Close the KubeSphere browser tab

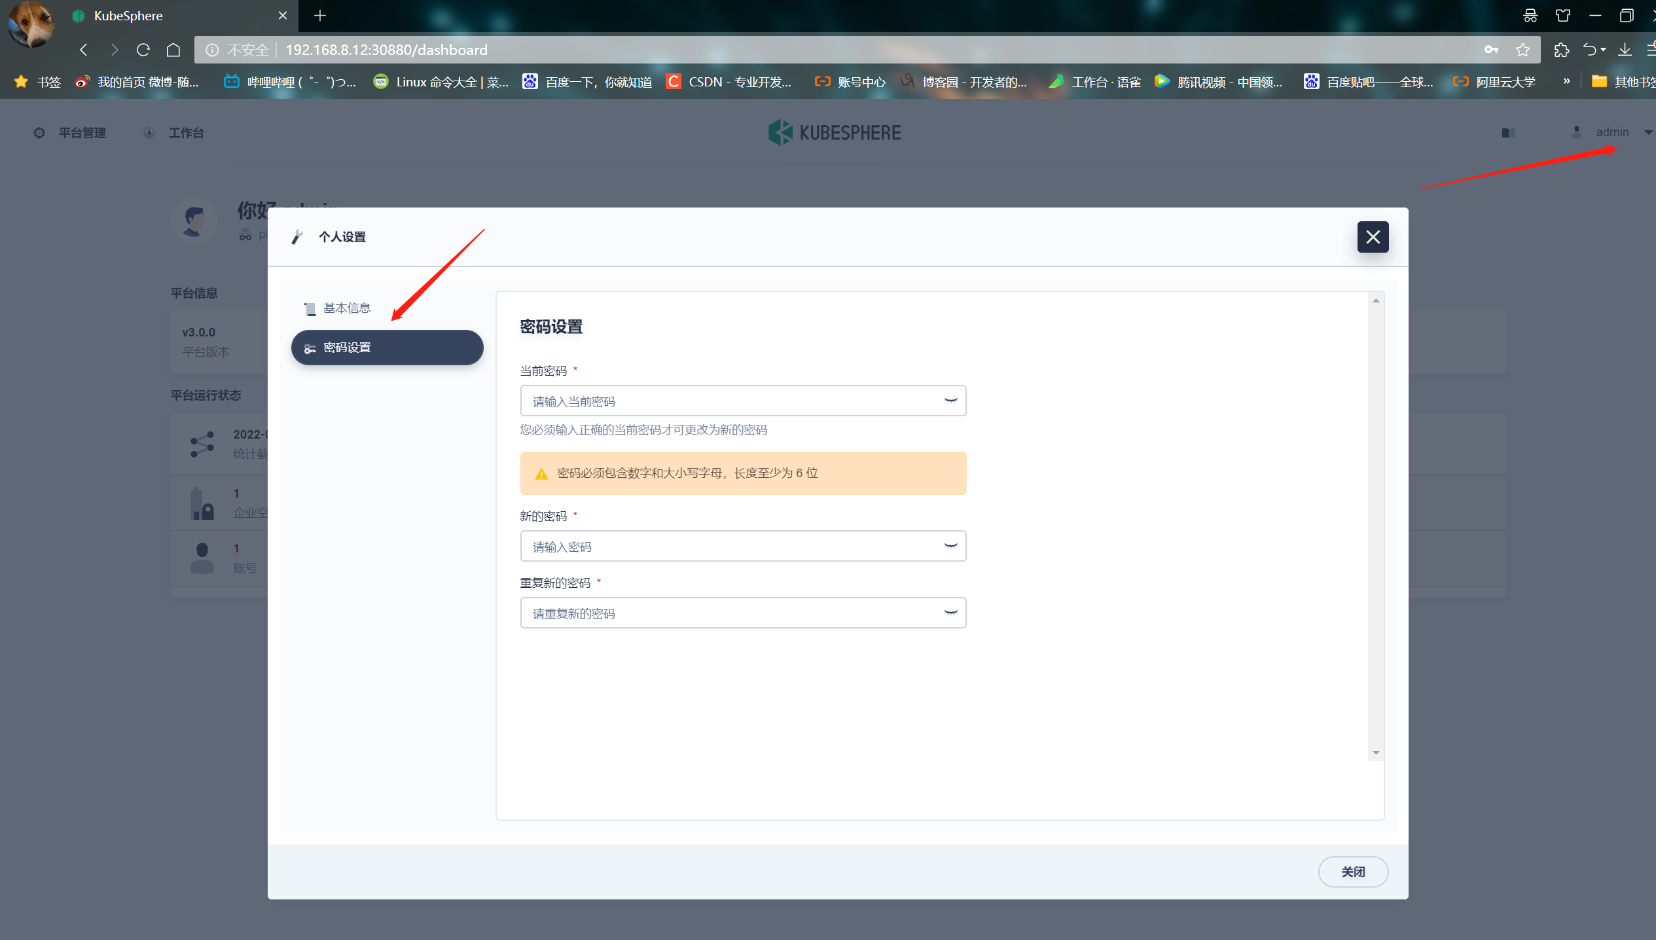click(283, 16)
